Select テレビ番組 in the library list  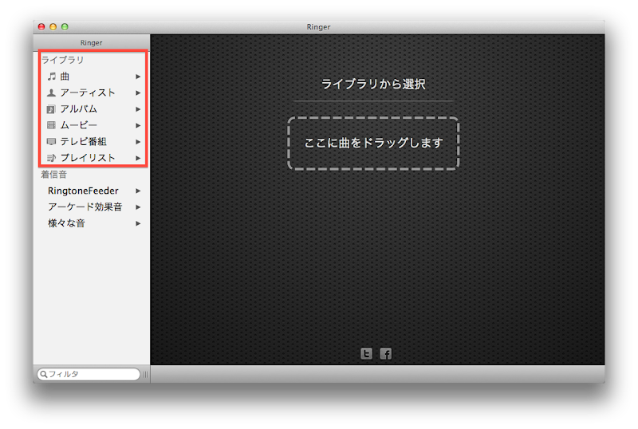coord(92,142)
